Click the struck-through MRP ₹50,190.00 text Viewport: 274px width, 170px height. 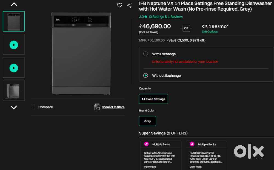tap(152, 40)
